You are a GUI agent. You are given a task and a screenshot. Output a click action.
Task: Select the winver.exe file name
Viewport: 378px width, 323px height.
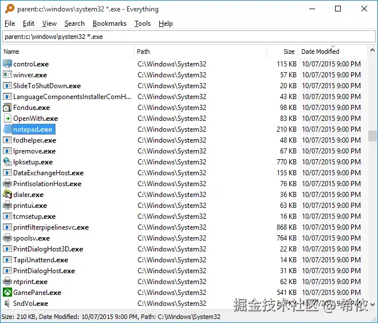[x=30, y=75]
